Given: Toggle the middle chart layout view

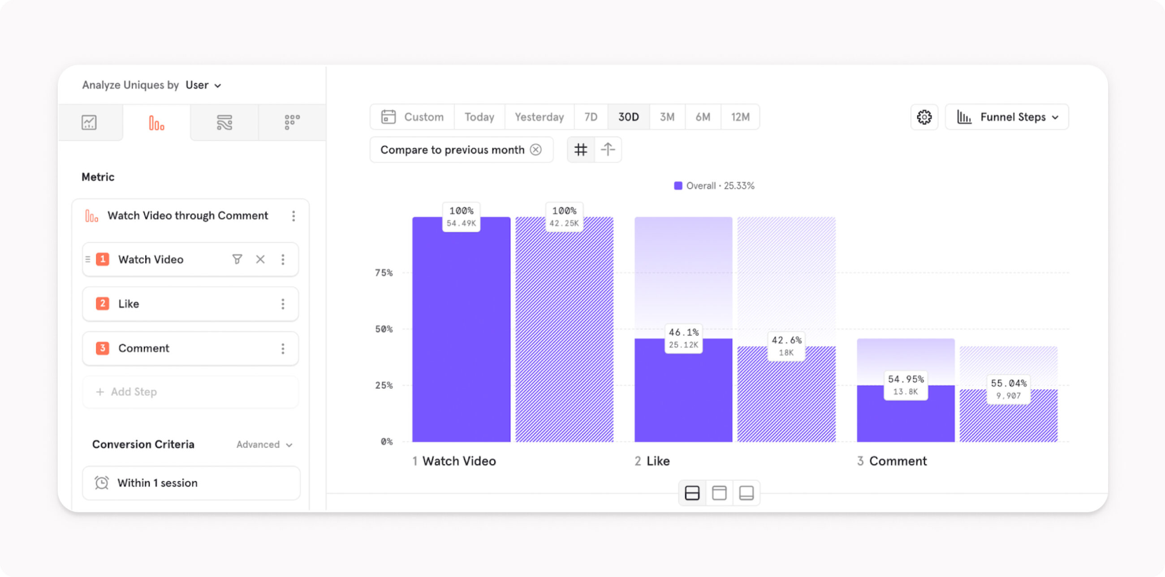Looking at the screenshot, I should pyautogui.click(x=719, y=492).
